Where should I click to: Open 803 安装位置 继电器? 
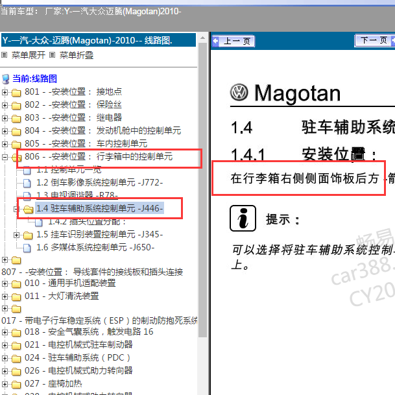click(x=73, y=117)
